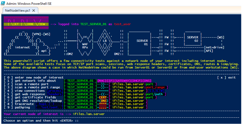The height and width of the screenshot is (124, 242).
Task: Click the [E|L|C|W] connection states label
Action: point(156,91)
